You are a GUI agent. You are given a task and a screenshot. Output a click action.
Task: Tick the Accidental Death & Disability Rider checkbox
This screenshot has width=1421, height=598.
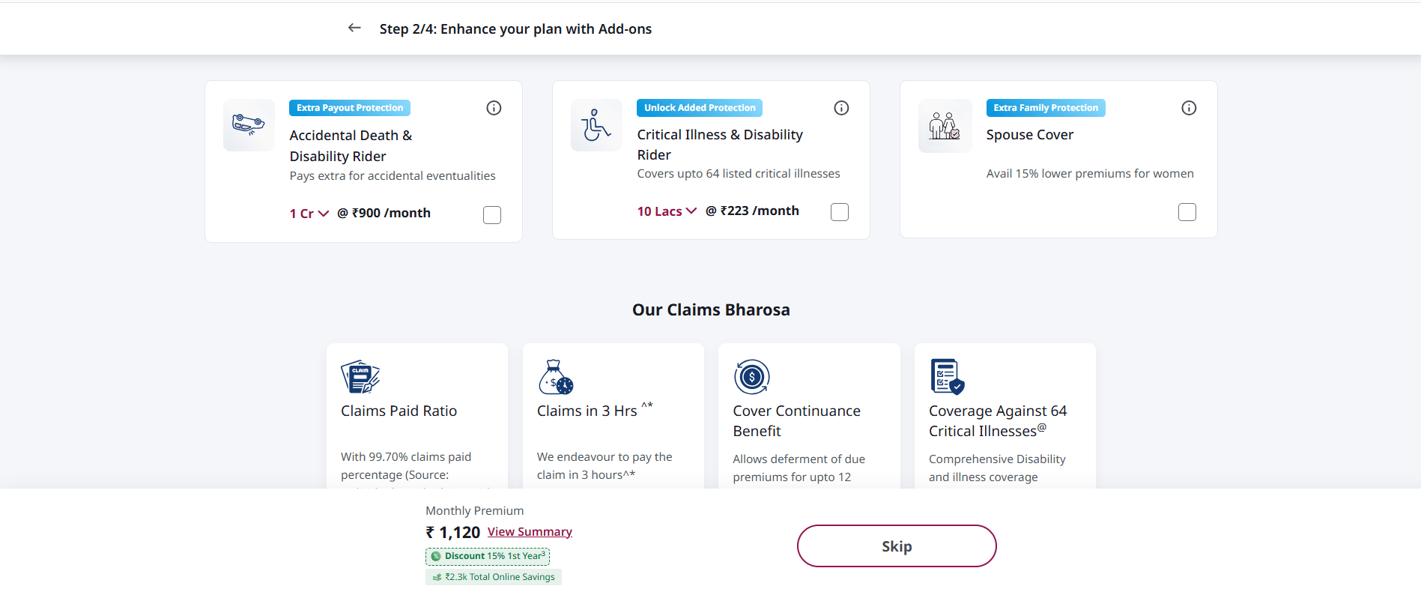[x=492, y=215]
